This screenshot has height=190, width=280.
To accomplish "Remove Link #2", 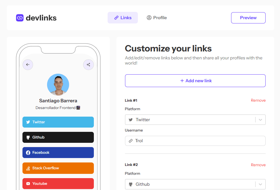I will tap(258, 165).
